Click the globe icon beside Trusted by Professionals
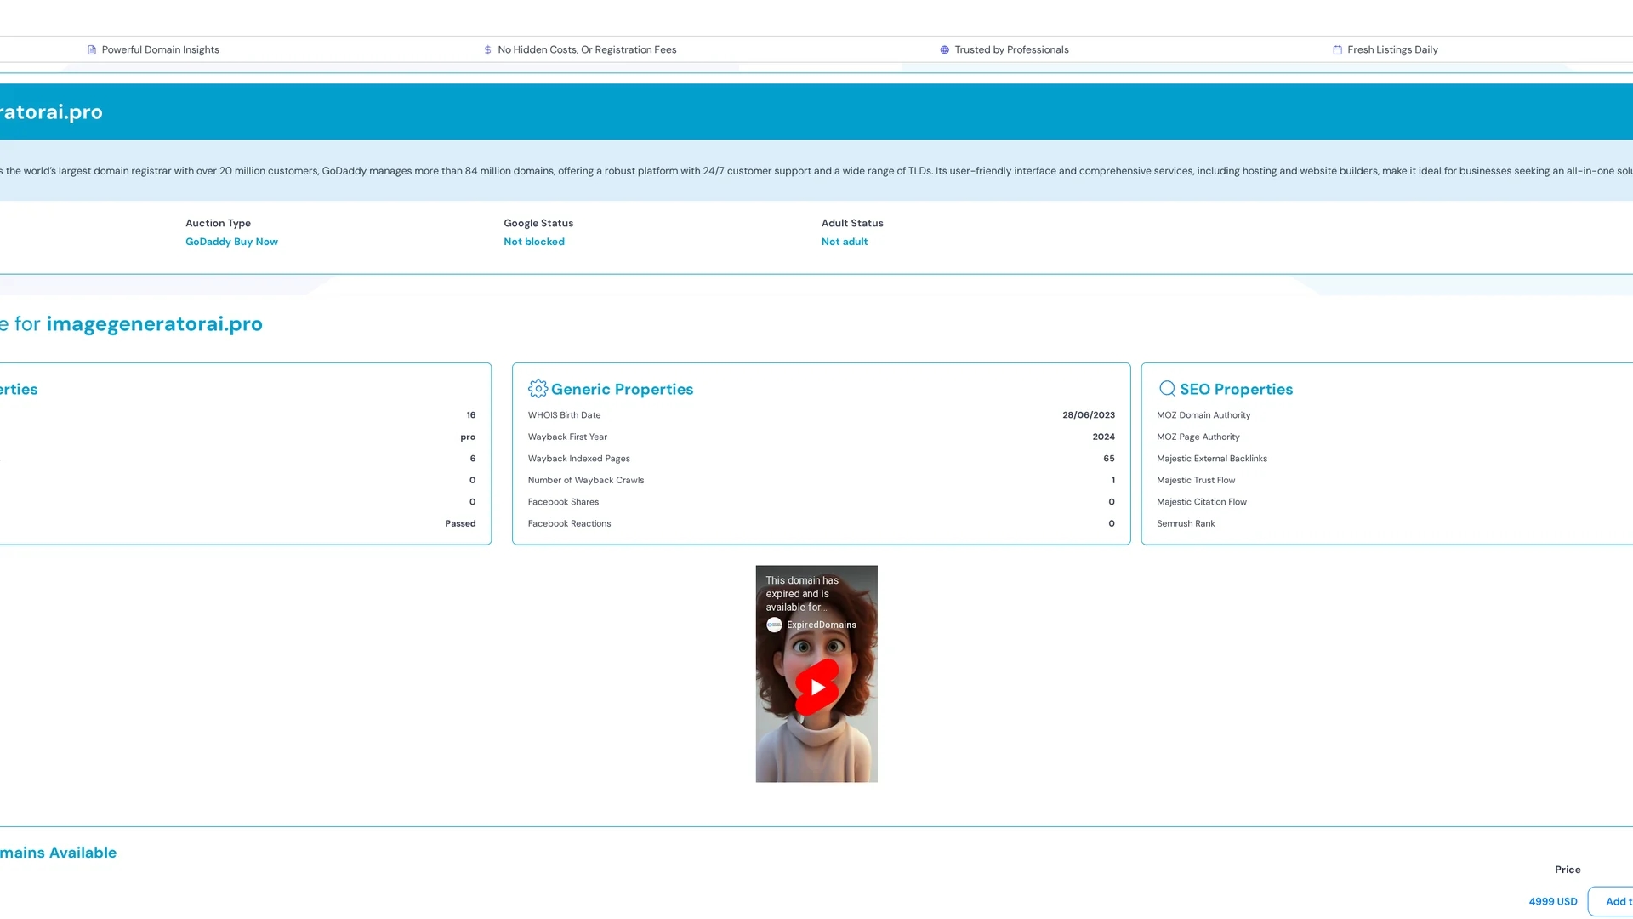Image resolution: width=1633 pixels, height=919 pixels. click(944, 50)
